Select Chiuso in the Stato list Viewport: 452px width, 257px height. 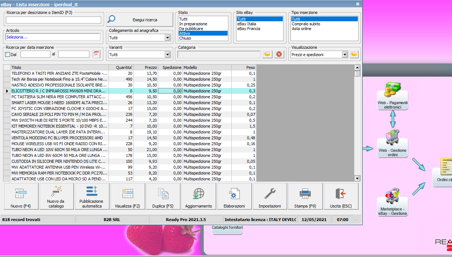[x=203, y=38]
